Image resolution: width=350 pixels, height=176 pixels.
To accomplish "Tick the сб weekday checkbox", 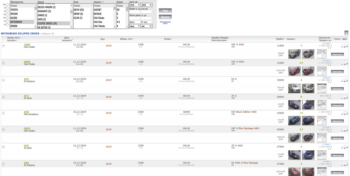I will pyautogui.click(x=7, y=21).
